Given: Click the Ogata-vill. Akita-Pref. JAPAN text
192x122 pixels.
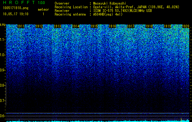Looking at the screenshot, I should (136, 7).
